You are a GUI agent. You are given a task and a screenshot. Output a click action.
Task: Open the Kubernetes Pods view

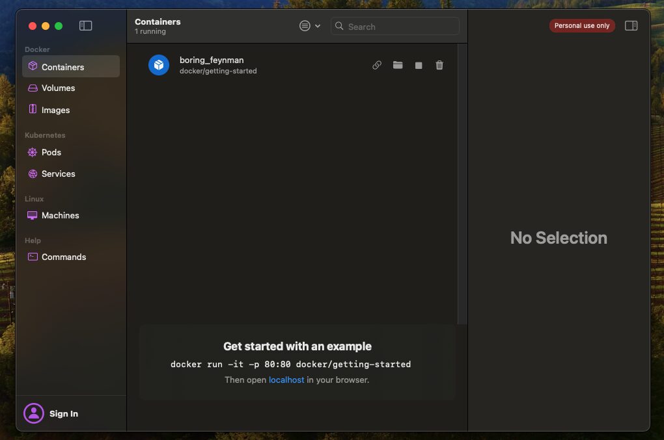pos(50,152)
